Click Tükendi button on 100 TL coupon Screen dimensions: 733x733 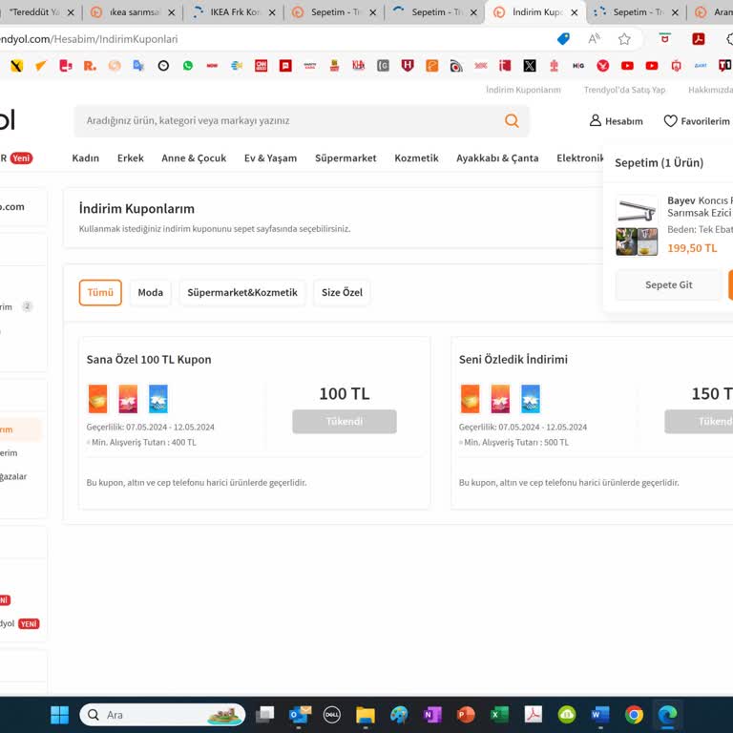(x=345, y=422)
